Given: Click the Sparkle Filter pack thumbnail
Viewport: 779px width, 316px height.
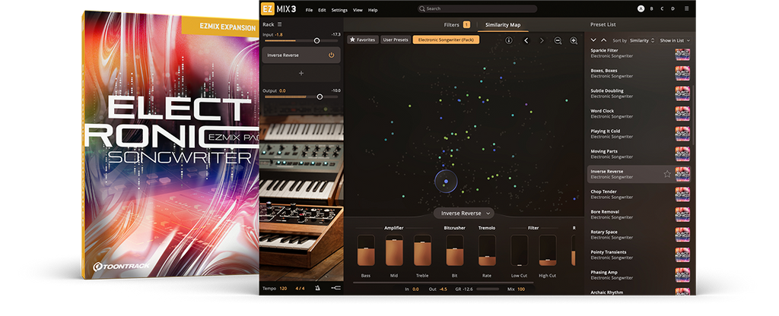Looking at the screenshot, I should point(682,53).
